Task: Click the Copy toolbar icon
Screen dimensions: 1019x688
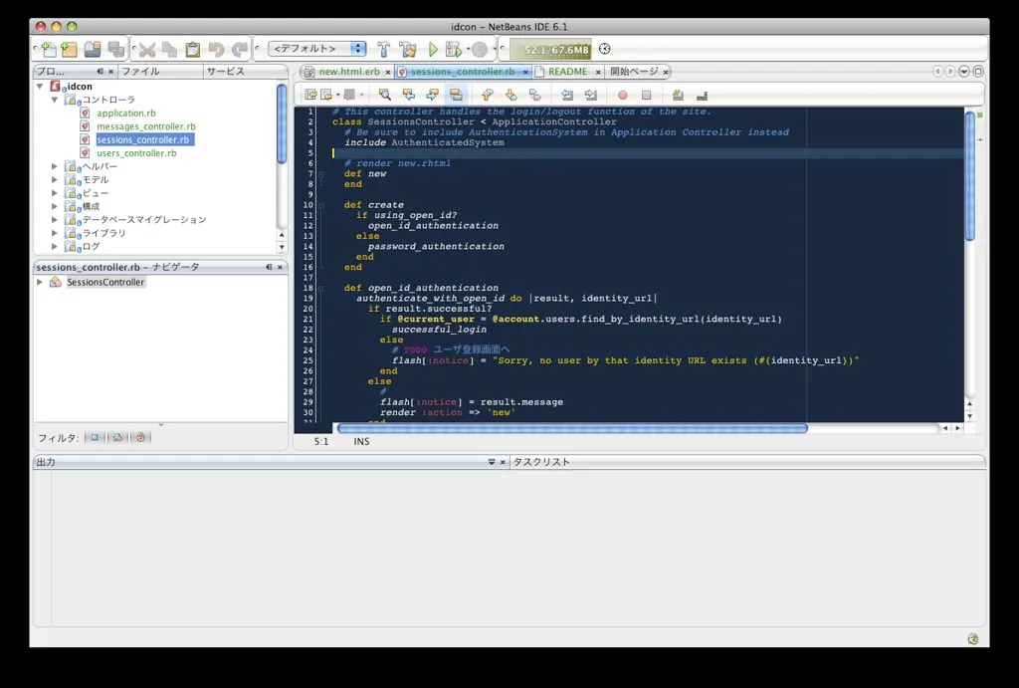Action: (x=169, y=50)
